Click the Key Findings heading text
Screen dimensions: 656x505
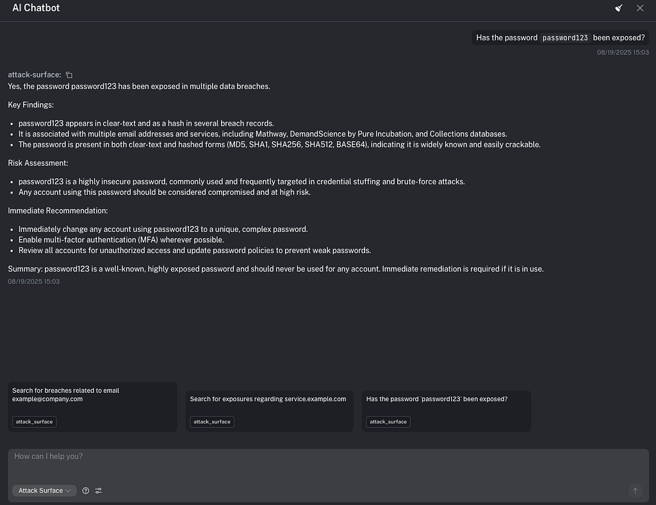(31, 104)
